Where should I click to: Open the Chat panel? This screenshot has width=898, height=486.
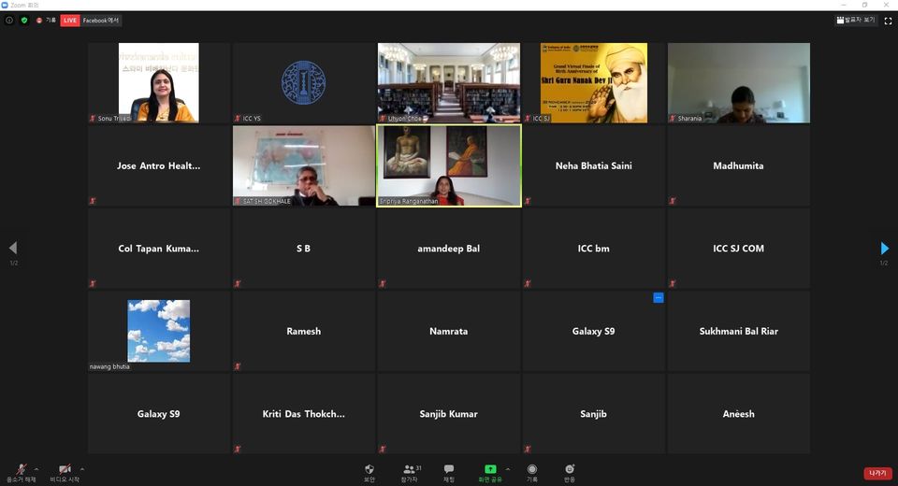tap(449, 470)
